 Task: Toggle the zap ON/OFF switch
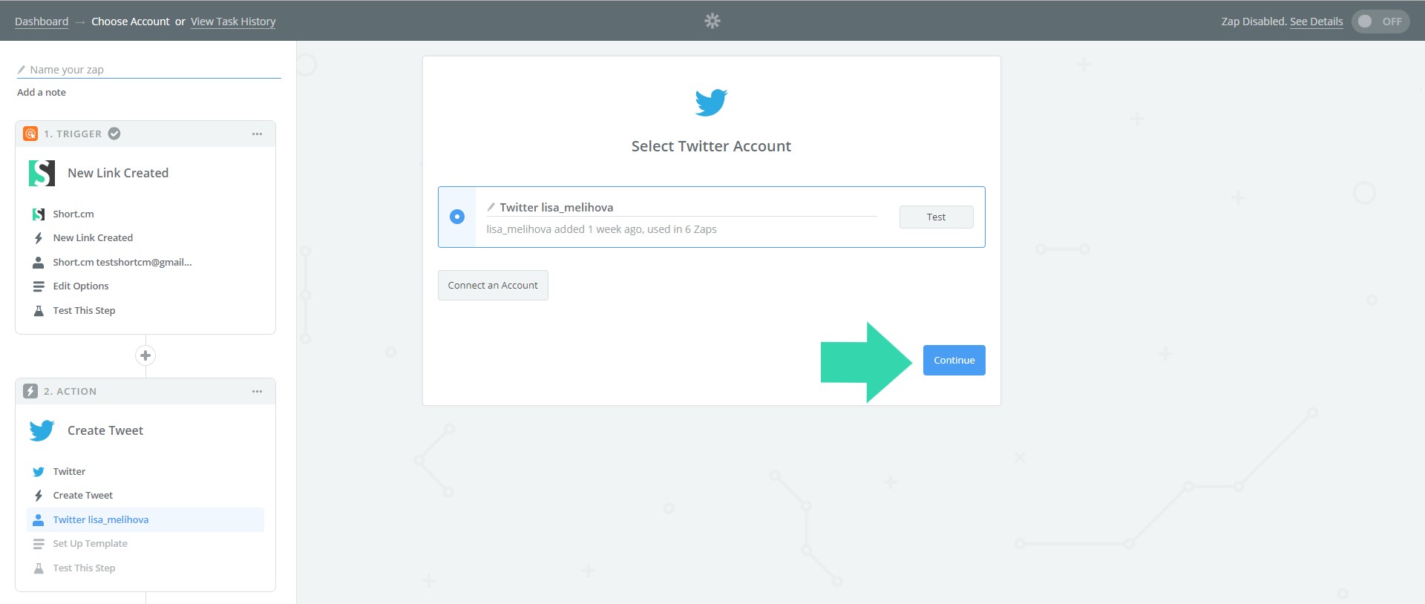(x=1380, y=22)
